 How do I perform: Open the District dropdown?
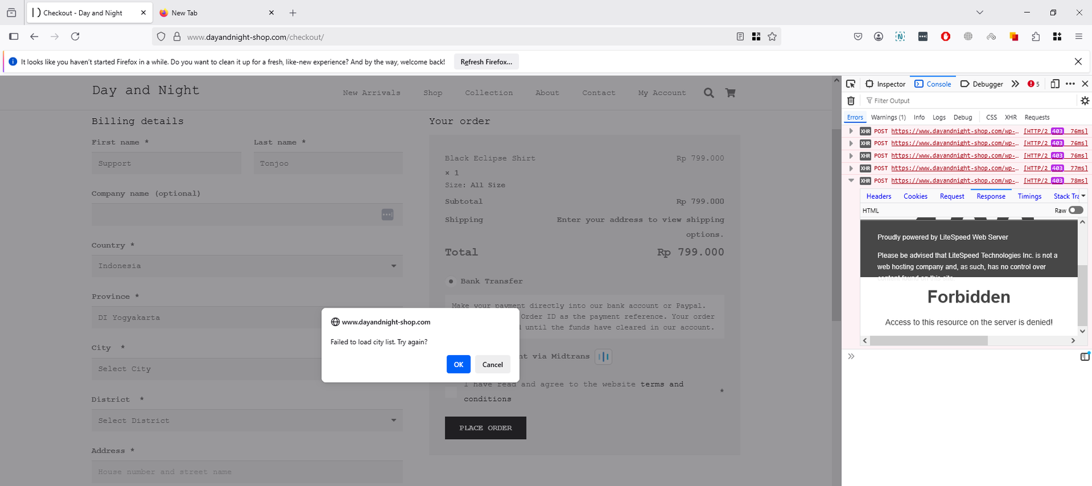pos(247,420)
